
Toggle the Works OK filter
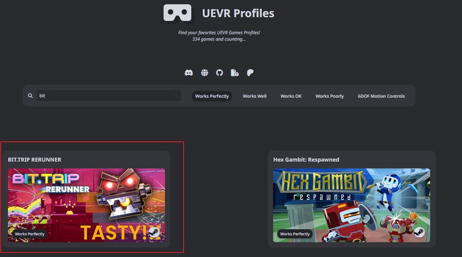point(291,96)
